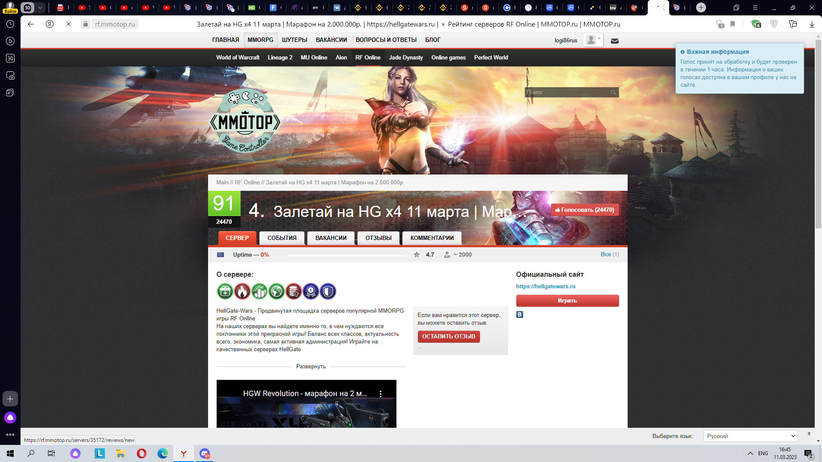Click the Windows Start button
Screen dimensions: 822x462
tap(10, 453)
